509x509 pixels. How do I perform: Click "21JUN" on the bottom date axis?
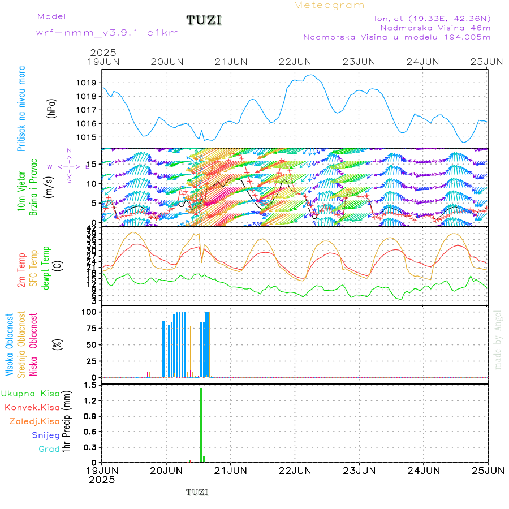pyautogui.click(x=231, y=471)
